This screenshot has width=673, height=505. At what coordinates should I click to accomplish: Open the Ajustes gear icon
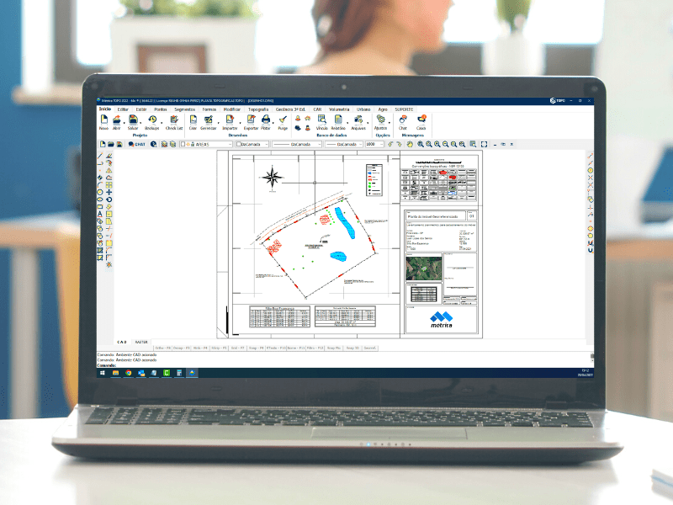[381, 121]
